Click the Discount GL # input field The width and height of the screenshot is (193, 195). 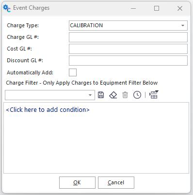(x=128, y=60)
